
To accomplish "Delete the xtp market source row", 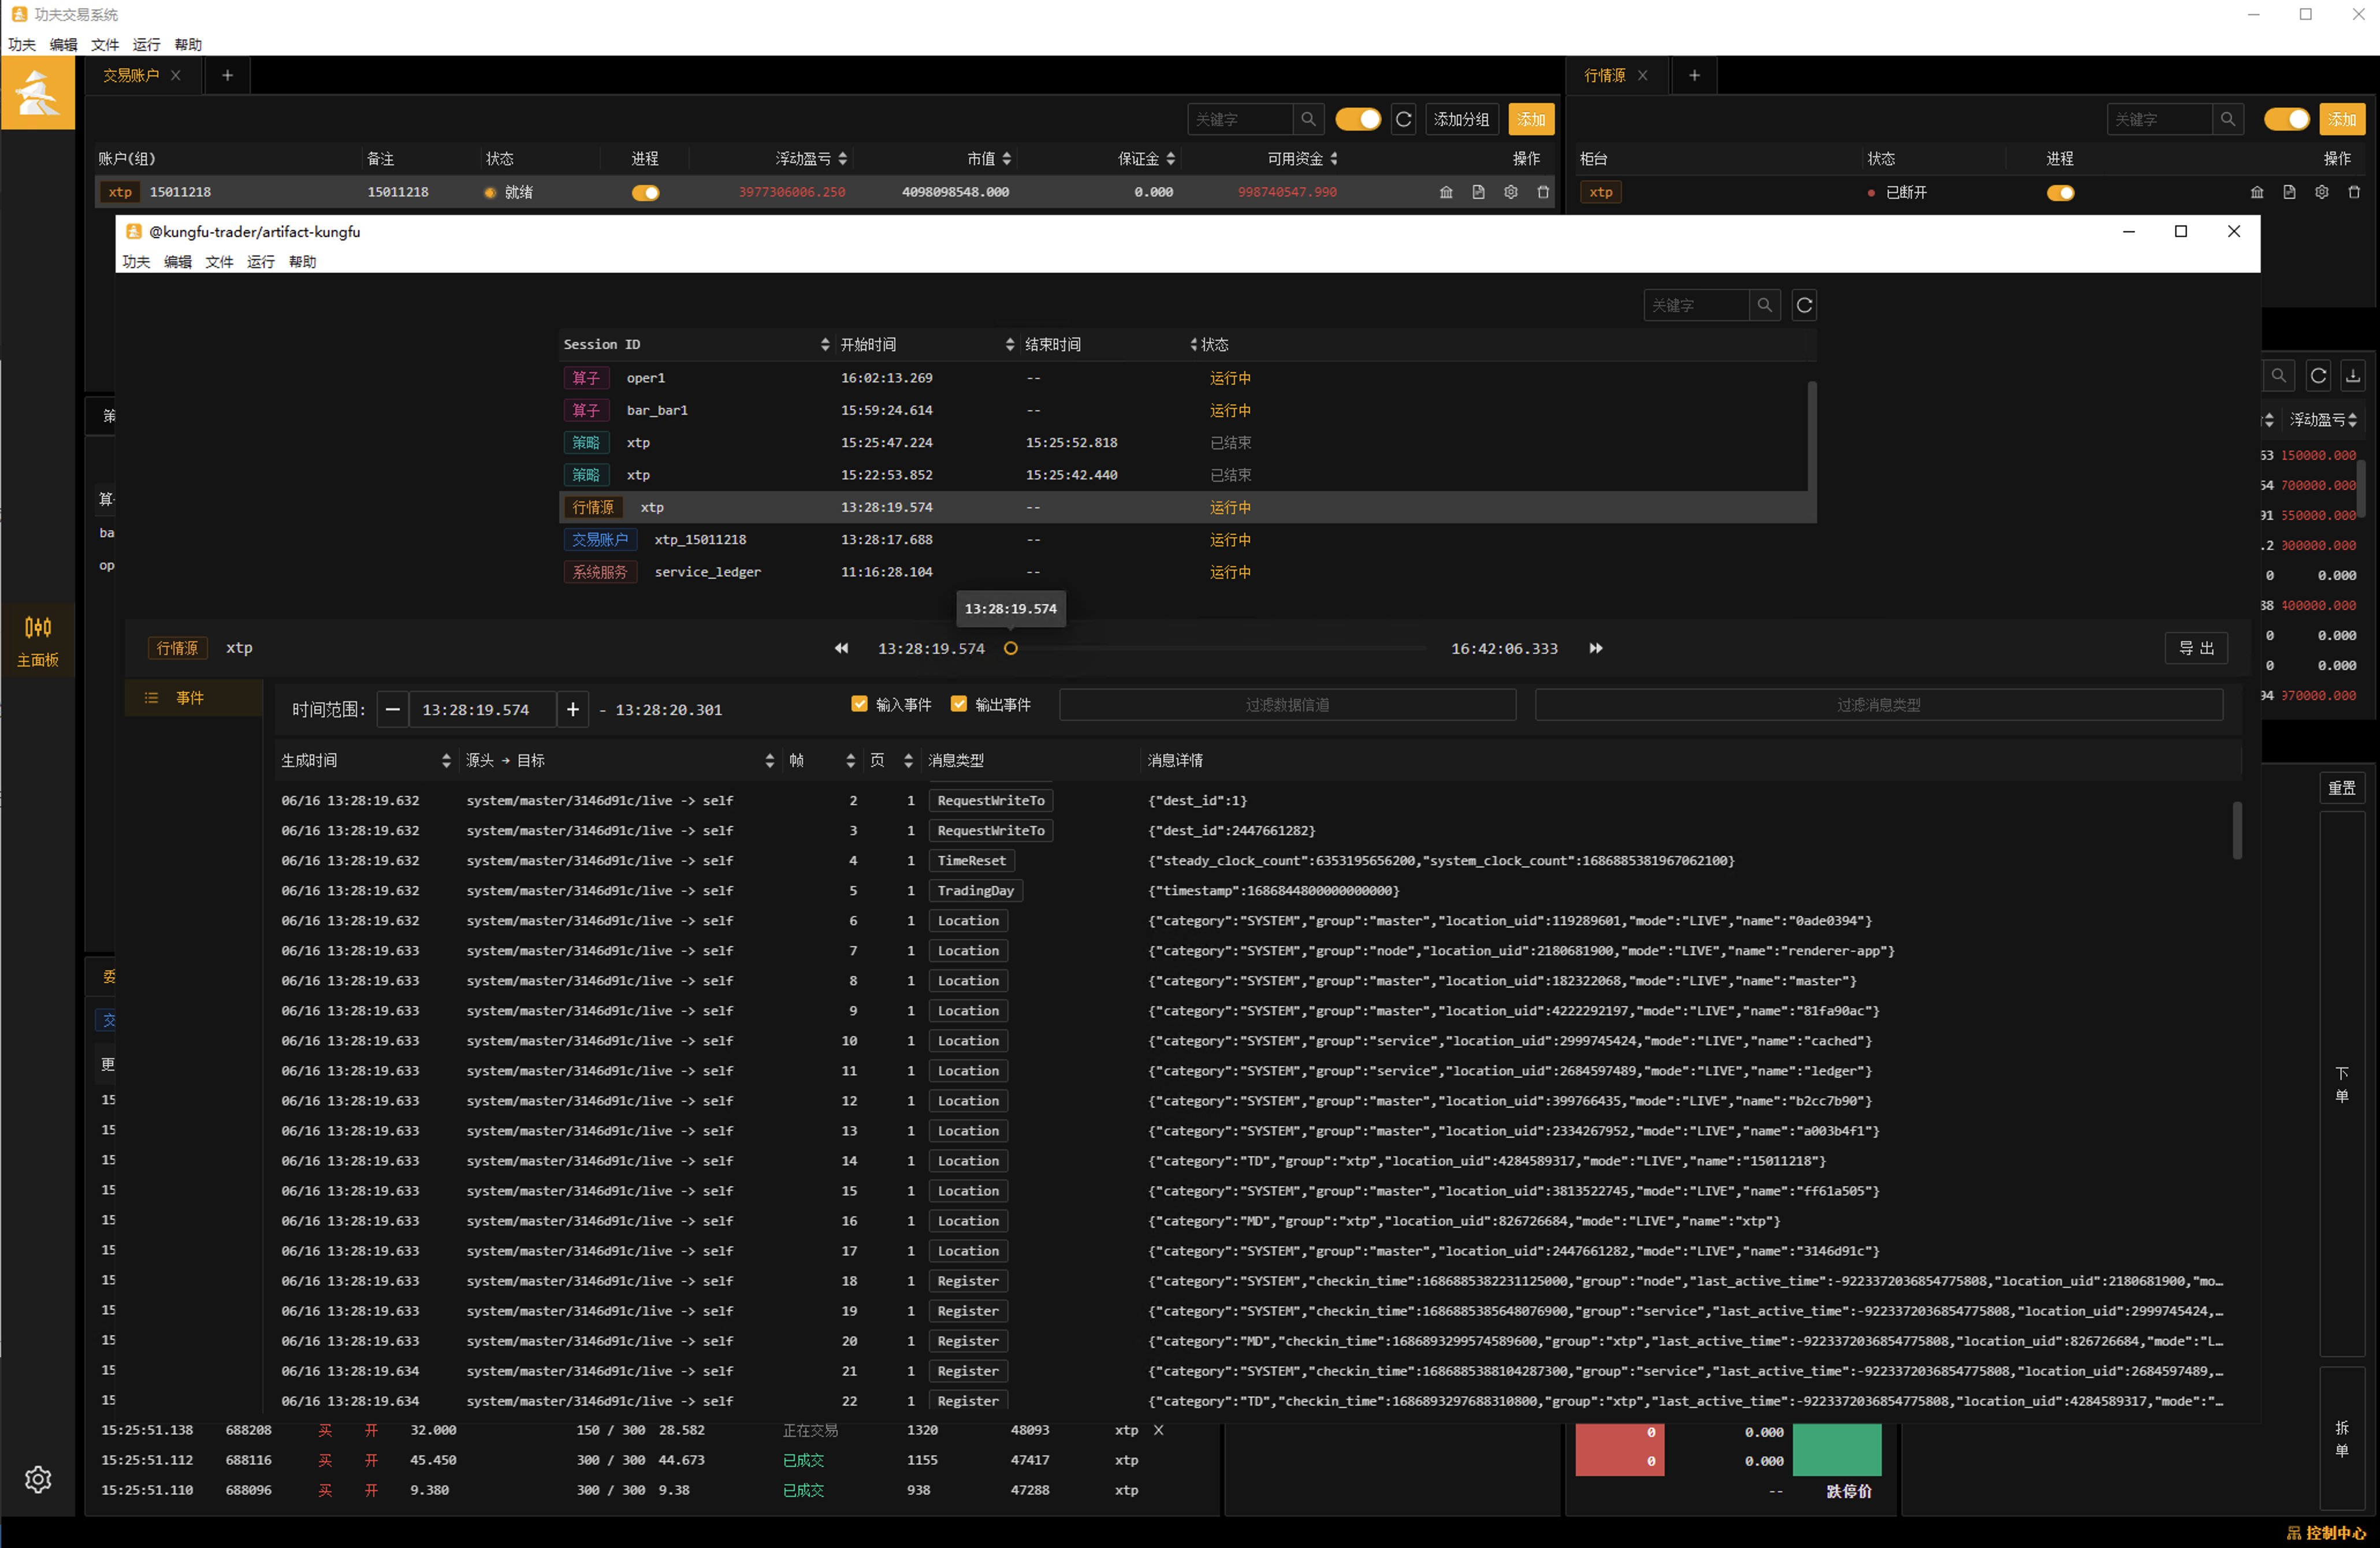I will (x=2354, y=192).
